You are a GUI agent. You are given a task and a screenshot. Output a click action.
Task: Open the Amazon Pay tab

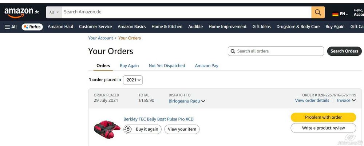click(206, 66)
